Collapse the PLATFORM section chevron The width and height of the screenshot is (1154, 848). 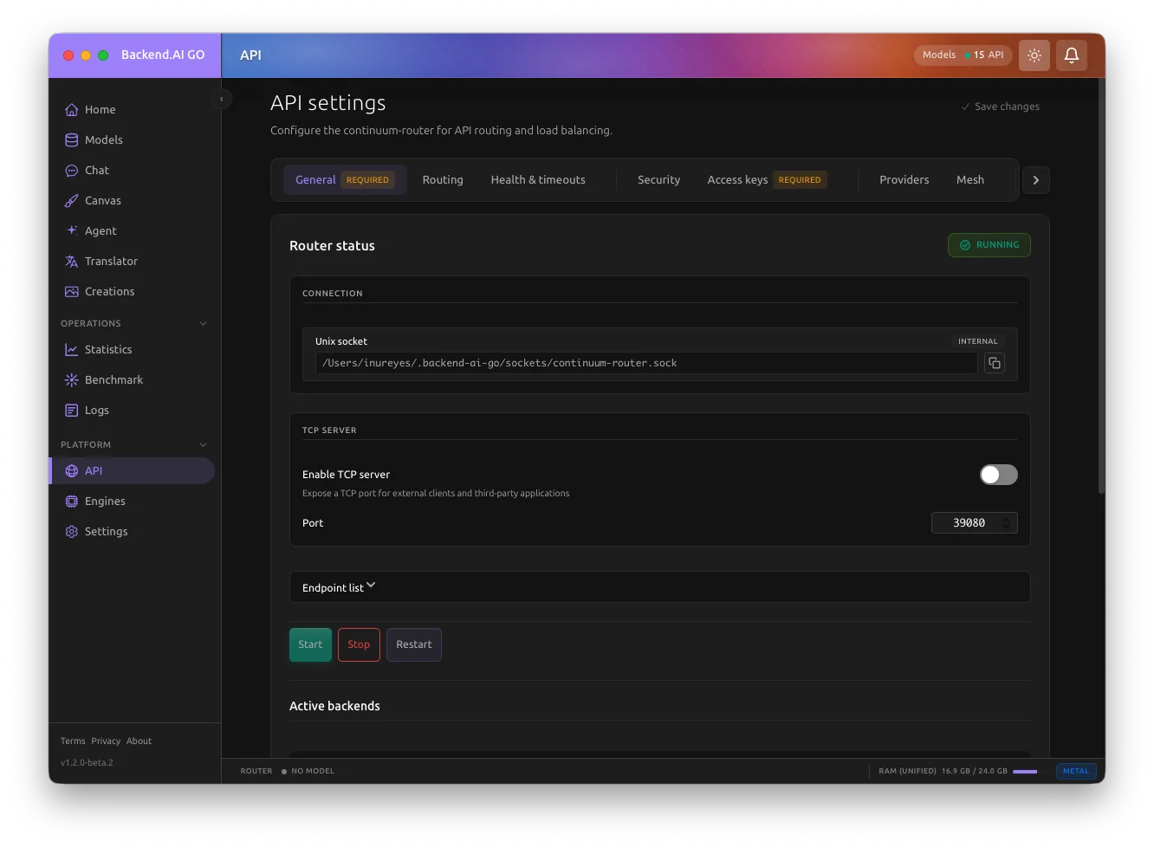(203, 444)
